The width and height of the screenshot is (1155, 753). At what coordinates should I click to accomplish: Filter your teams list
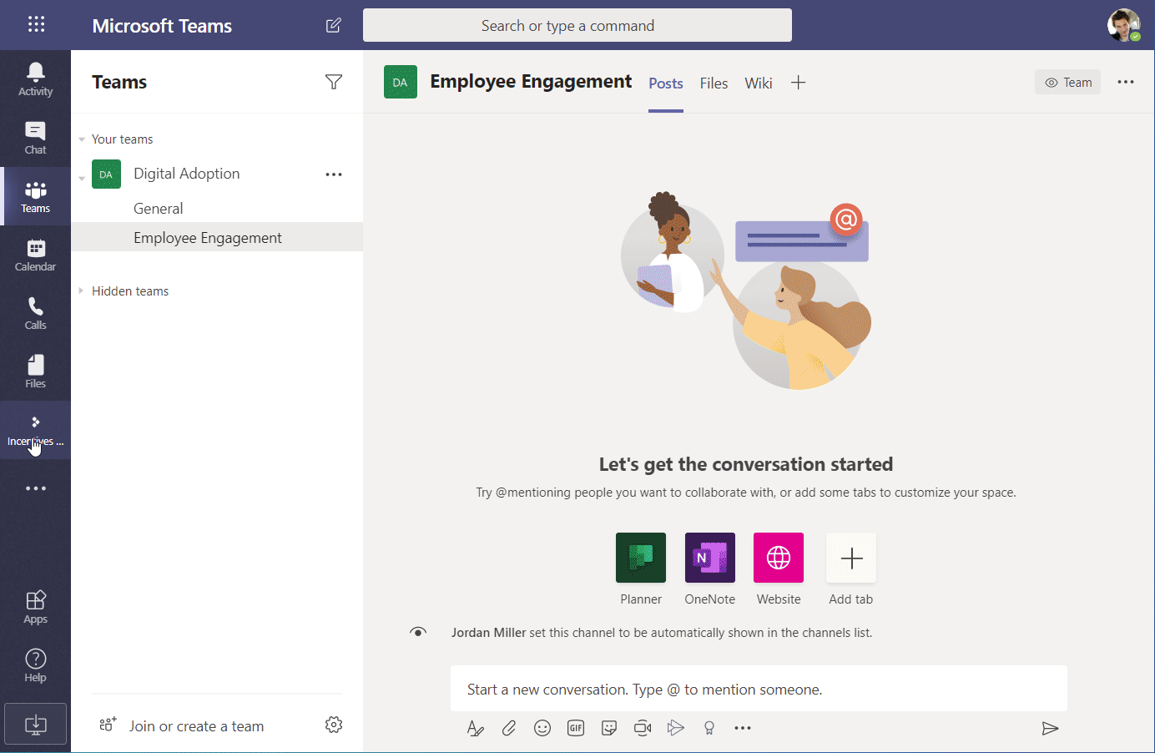pyautogui.click(x=333, y=81)
